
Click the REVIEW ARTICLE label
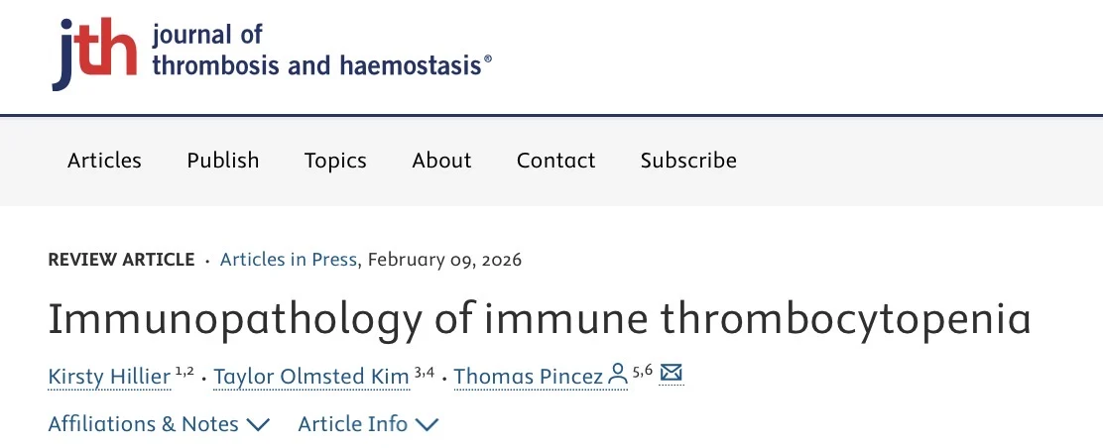click(x=121, y=260)
